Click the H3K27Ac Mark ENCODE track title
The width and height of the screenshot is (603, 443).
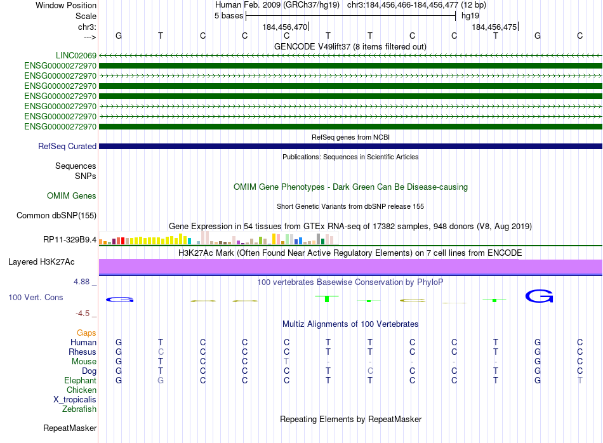350,253
